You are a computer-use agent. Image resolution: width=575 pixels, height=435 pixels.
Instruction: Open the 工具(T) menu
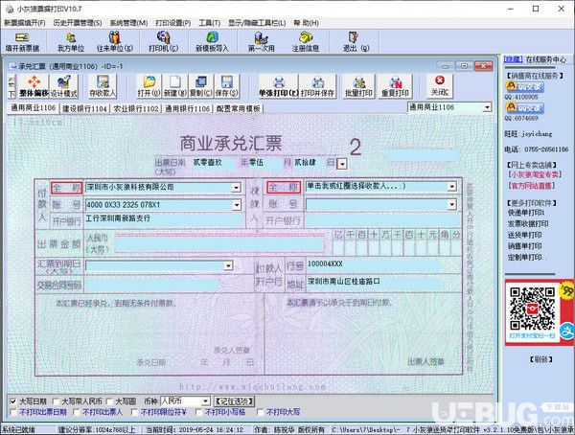pyautogui.click(x=209, y=23)
